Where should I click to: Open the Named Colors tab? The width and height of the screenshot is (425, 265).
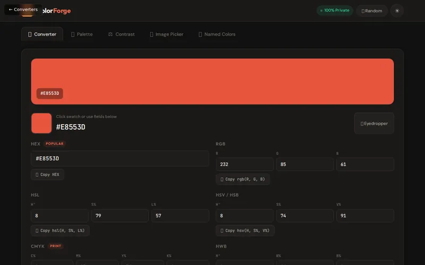[x=217, y=34]
